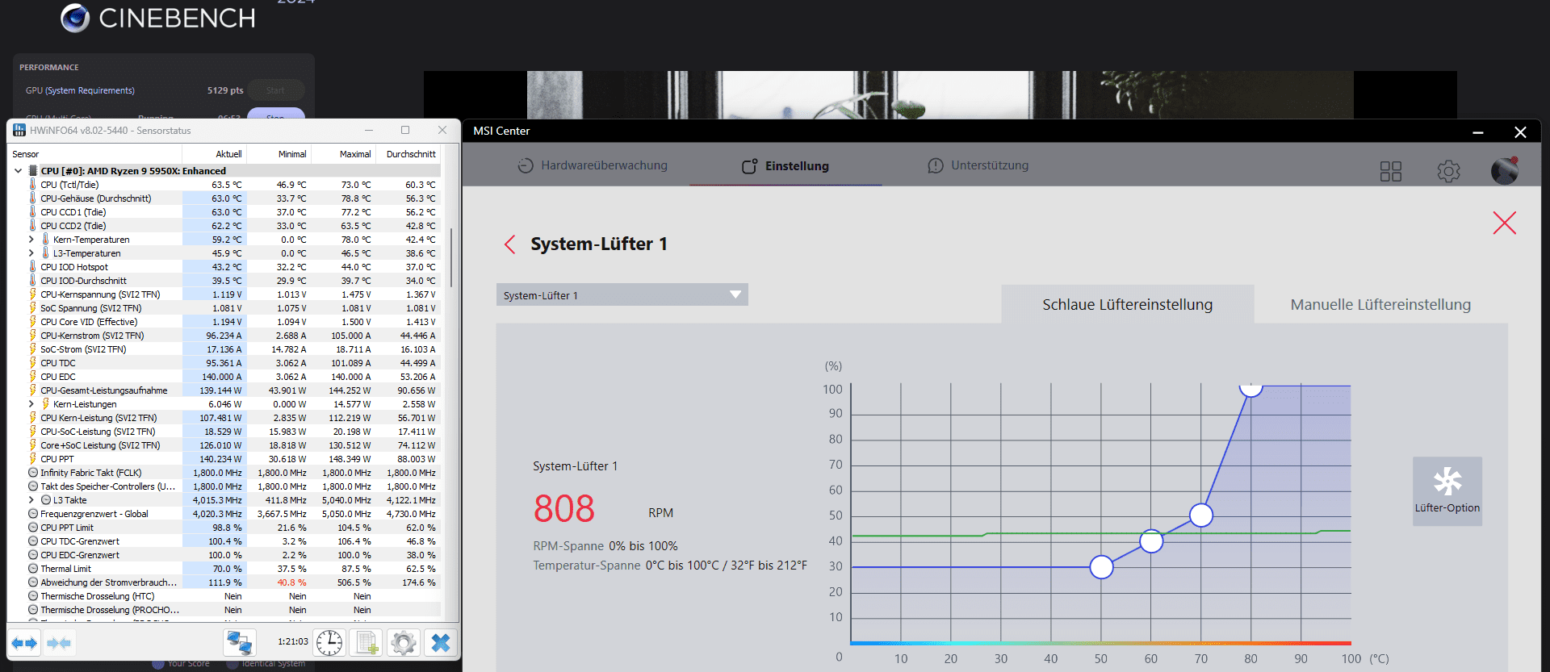The image size is (1550, 672).
Task: Select the Einstellung tab
Action: 785,166
